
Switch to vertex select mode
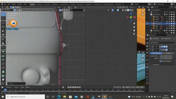coord(15,10)
